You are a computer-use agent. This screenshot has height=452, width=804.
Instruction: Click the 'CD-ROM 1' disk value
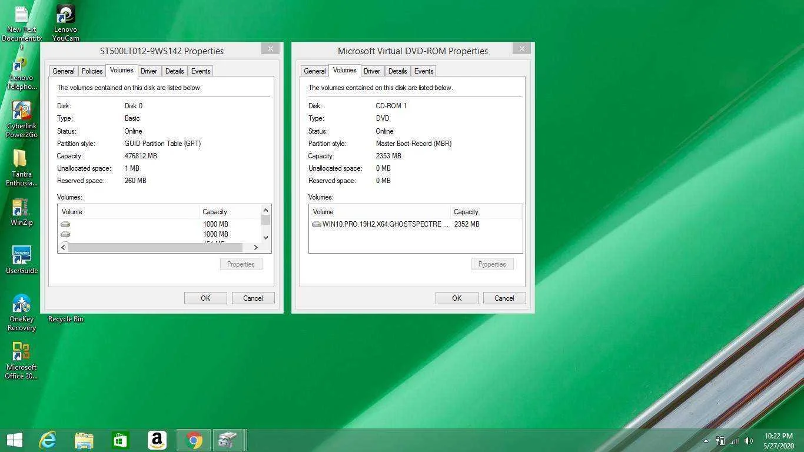click(391, 106)
